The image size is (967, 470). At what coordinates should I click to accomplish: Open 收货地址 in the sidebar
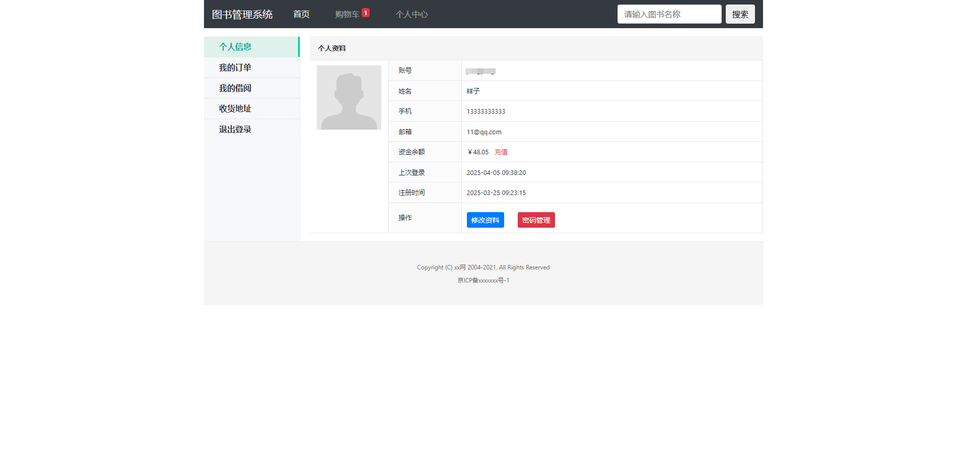[x=252, y=109]
